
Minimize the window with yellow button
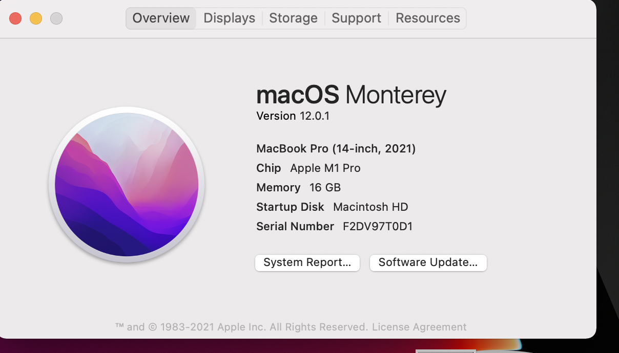[36, 19]
